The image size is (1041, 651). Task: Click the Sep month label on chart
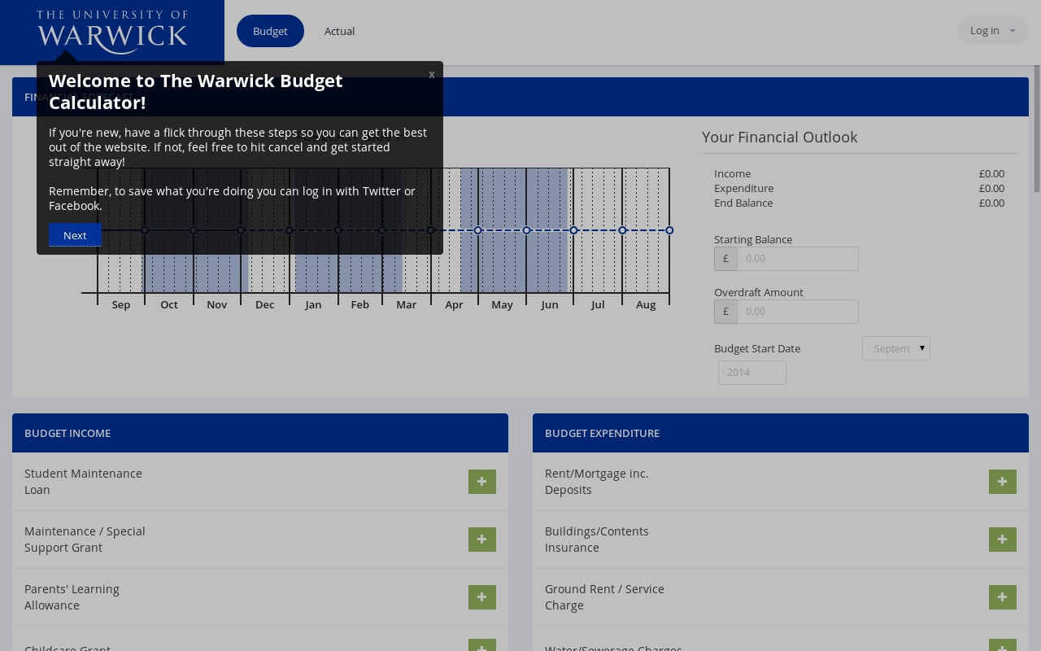point(120,304)
